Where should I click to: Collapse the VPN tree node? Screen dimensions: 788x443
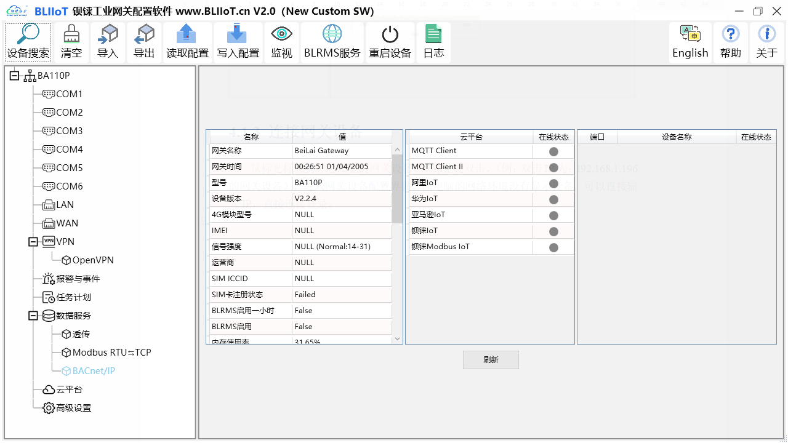[32, 241]
